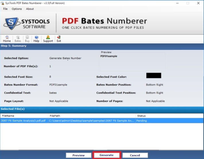Click the PDF01sample preview text
The image size is (204, 159).
pyautogui.click(x=109, y=56)
